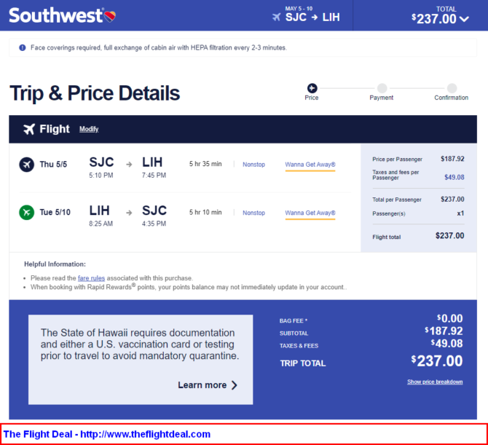Screen dimensions: 488x445
Task: Open the Learn more chevron for Hawaii travel
Action: point(235,385)
